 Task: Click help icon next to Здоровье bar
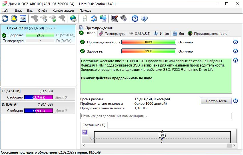[x=236, y=51]
